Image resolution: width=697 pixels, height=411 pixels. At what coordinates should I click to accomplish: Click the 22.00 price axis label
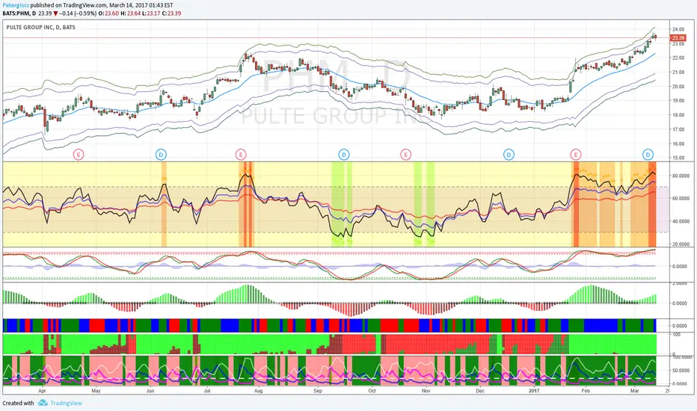(678, 58)
